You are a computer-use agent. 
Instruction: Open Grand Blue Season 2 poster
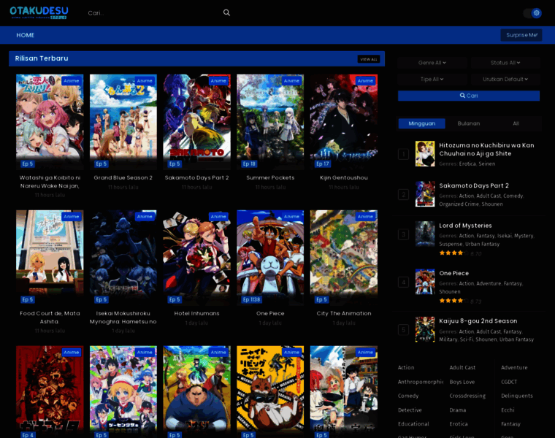pyautogui.click(x=123, y=122)
